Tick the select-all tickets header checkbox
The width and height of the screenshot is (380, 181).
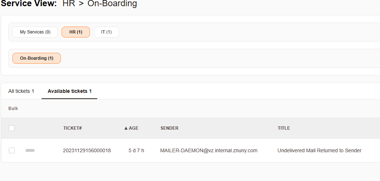tap(12, 128)
